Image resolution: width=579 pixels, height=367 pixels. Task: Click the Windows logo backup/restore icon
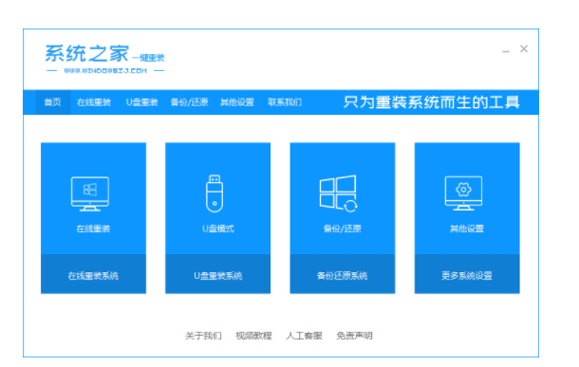tap(338, 193)
